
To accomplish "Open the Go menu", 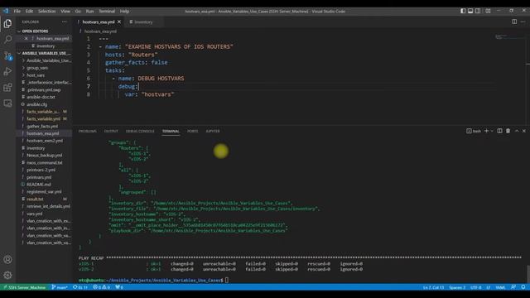I will click(78, 11).
